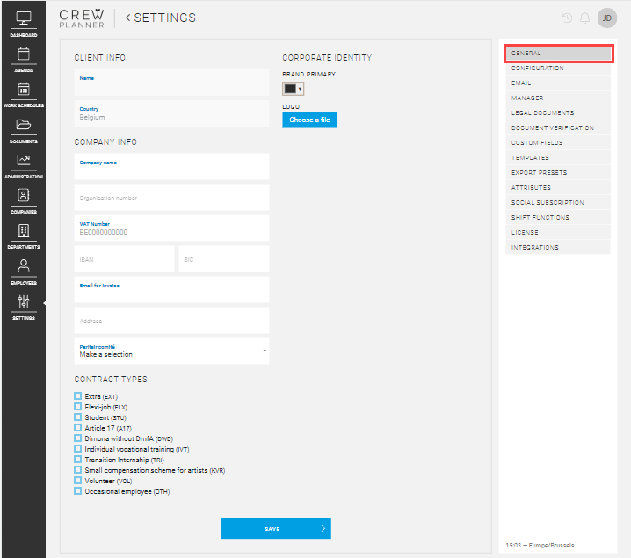631x558 pixels.
Task: Open Administration chart icon
Action: pos(24,160)
